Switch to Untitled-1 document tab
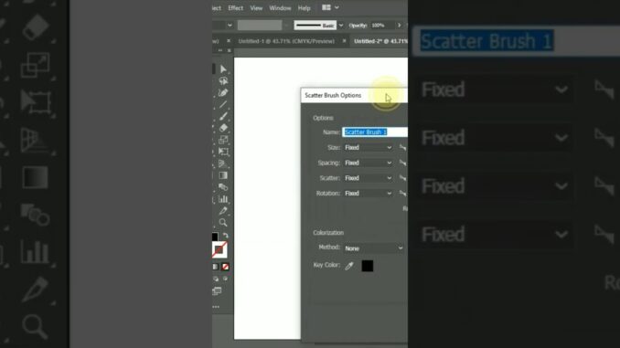Image resolution: width=620 pixels, height=348 pixels. [286, 41]
